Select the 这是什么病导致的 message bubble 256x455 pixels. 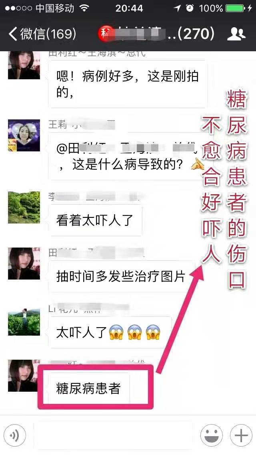point(127,157)
